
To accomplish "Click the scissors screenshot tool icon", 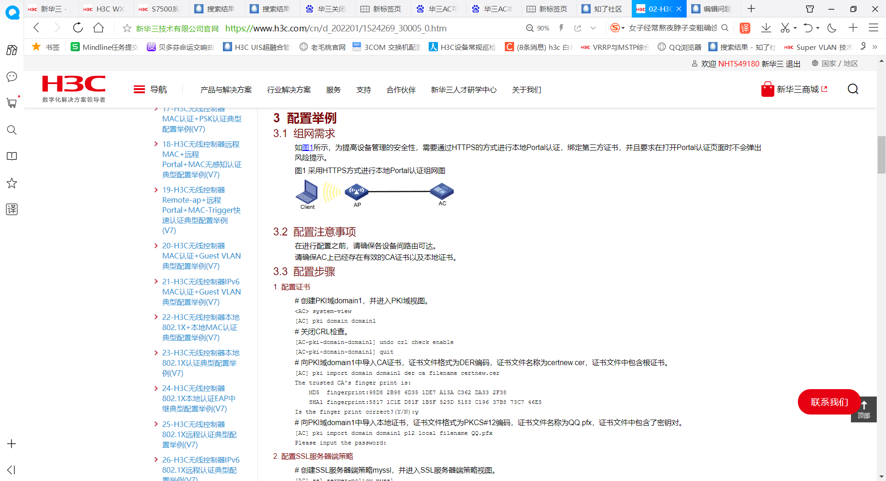I will point(785,28).
